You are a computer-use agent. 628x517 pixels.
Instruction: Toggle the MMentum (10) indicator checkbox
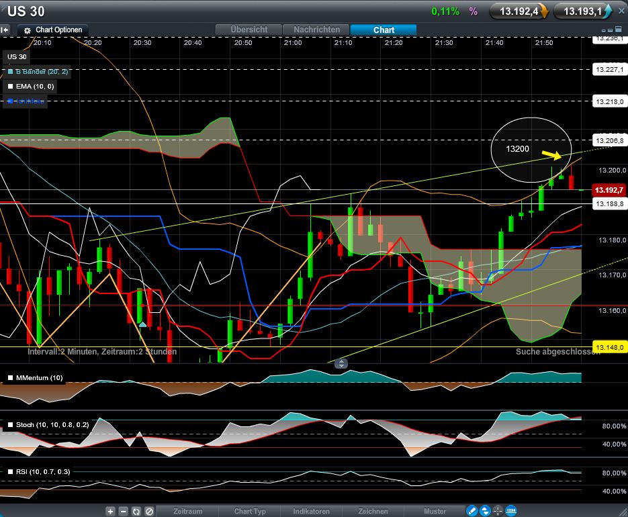click(11, 377)
